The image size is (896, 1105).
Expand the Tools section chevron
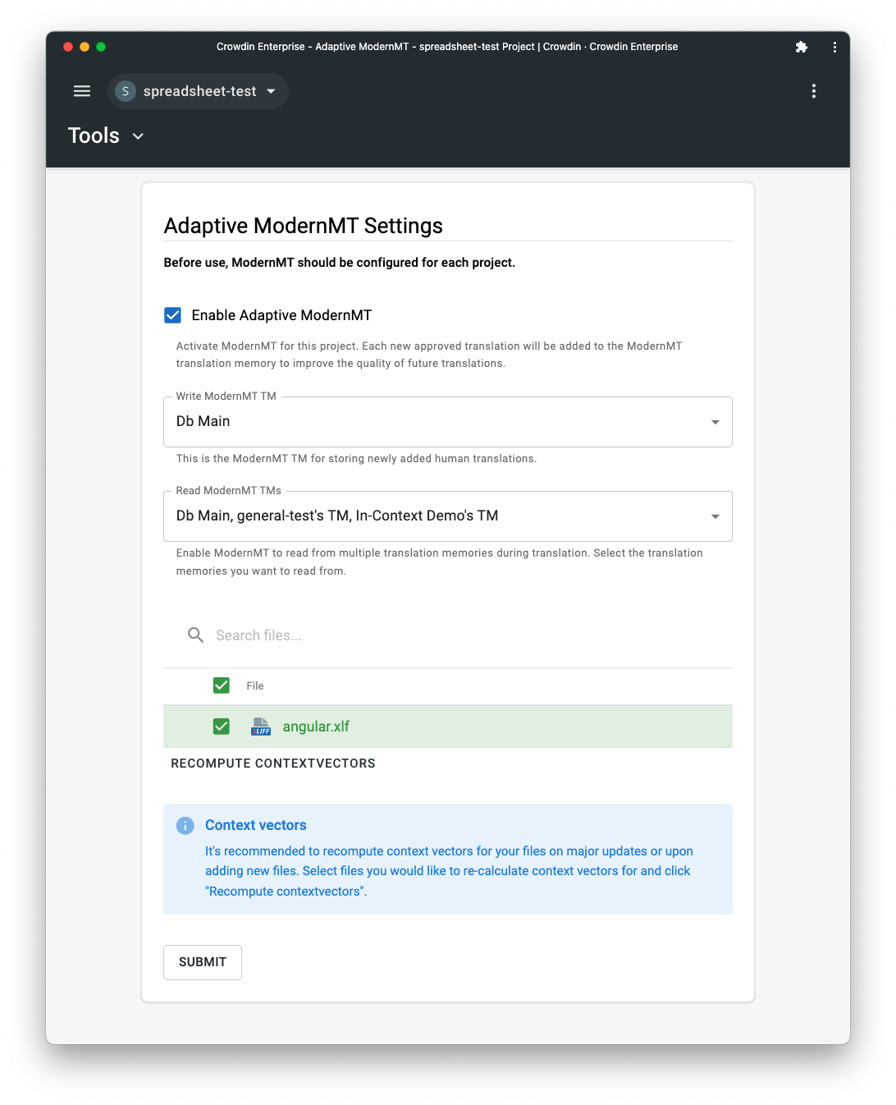click(x=138, y=136)
